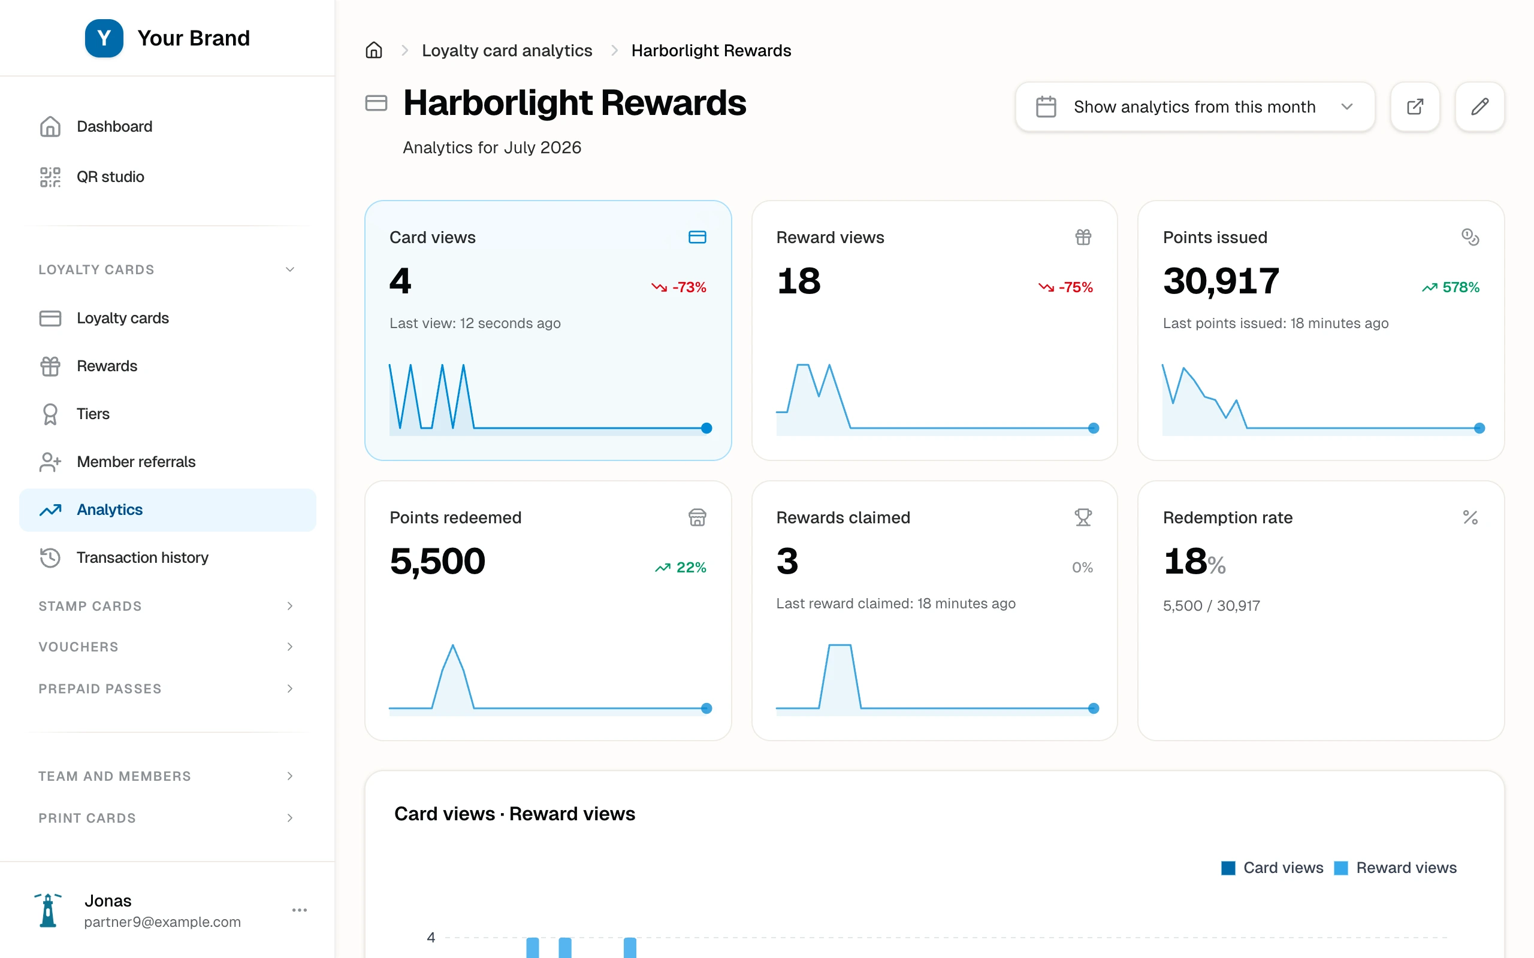This screenshot has height=958, width=1534.
Task: Click the edit pencil button
Action: click(1479, 107)
